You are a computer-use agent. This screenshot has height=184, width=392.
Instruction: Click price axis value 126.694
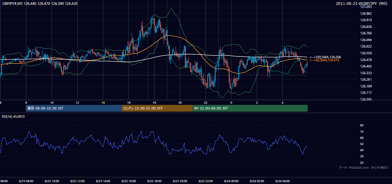(366, 40)
